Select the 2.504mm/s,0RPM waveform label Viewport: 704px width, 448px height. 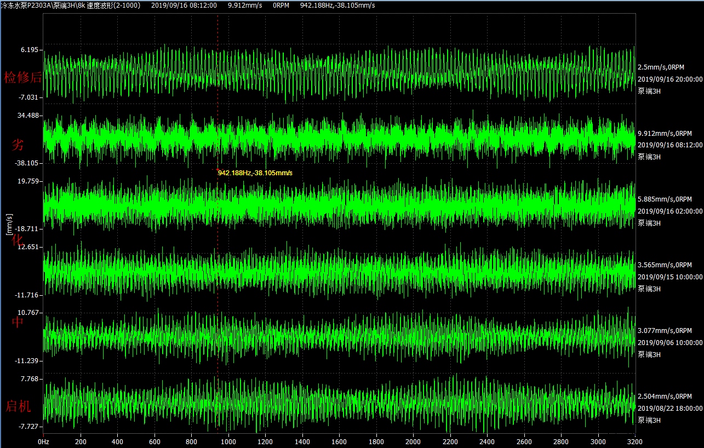tap(665, 397)
